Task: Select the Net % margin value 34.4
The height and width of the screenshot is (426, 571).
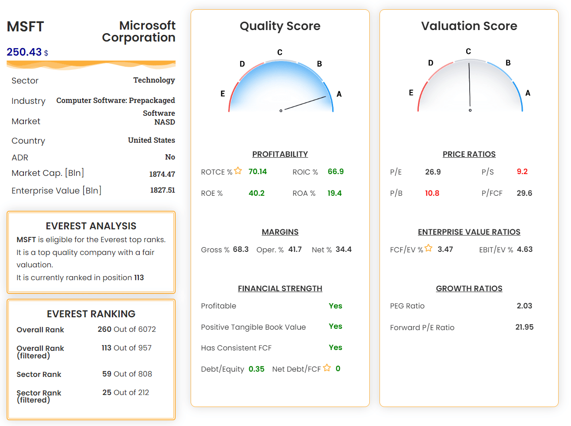Action: 344,249
